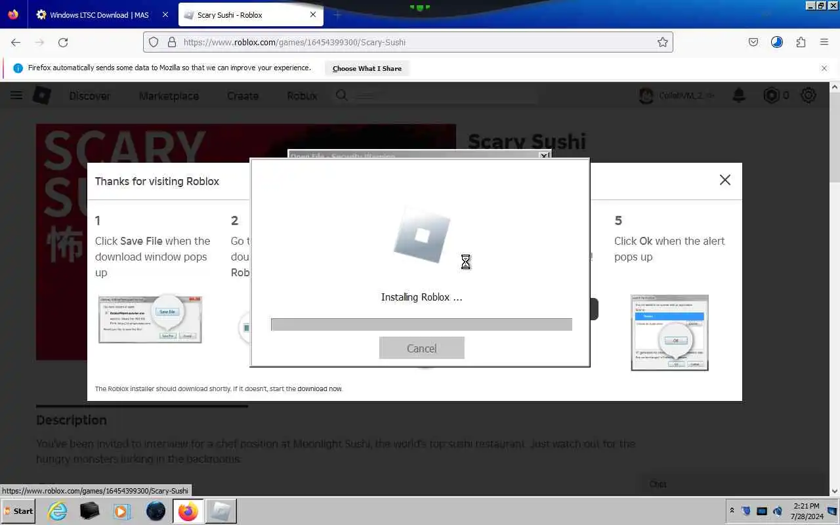Screen dimensions: 840x525
Task: Dismiss the Firefox data notification bar
Action: pos(824,68)
